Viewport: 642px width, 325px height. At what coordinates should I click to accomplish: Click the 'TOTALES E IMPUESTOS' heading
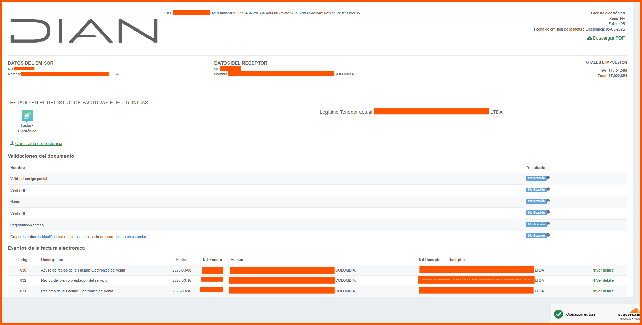click(x=605, y=62)
